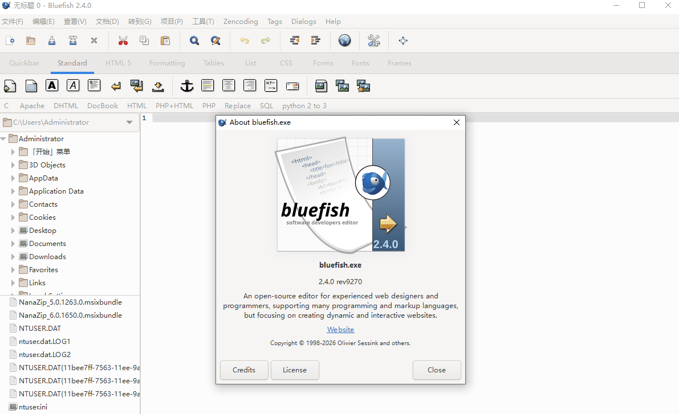The width and height of the screenshot is (679, 414).
Task: Click the Preview in browser globe icon
Action: (x=344, y=40)
